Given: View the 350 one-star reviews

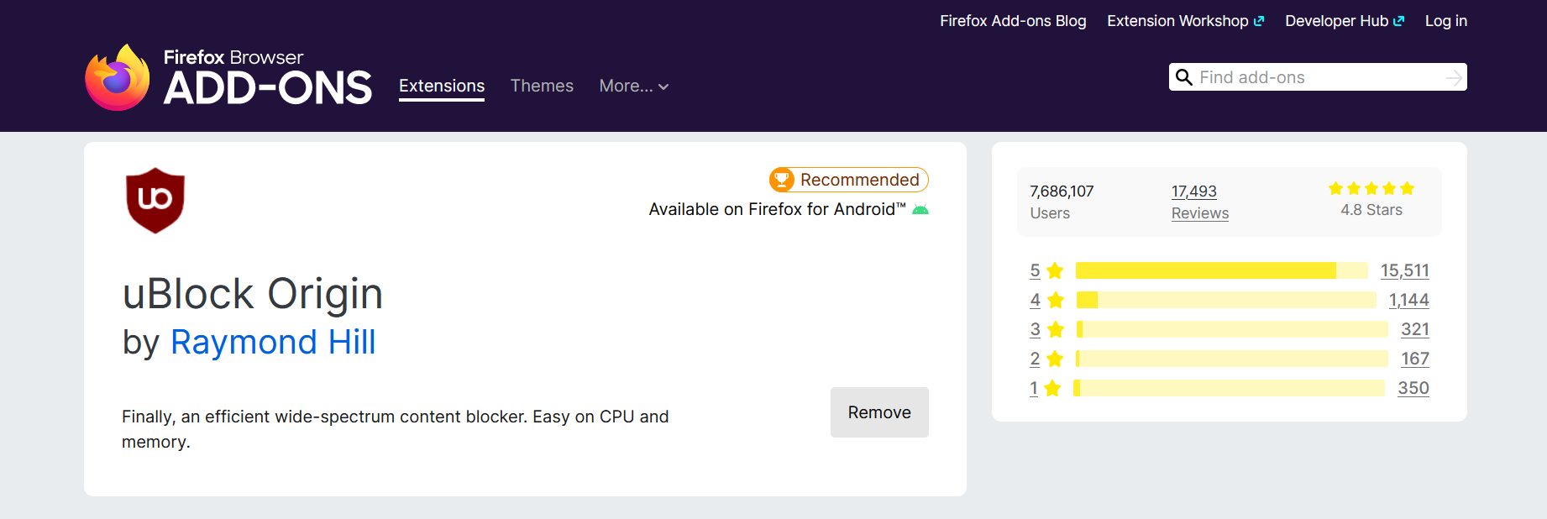Looking at the screenshot, I should pos(1413,388).
